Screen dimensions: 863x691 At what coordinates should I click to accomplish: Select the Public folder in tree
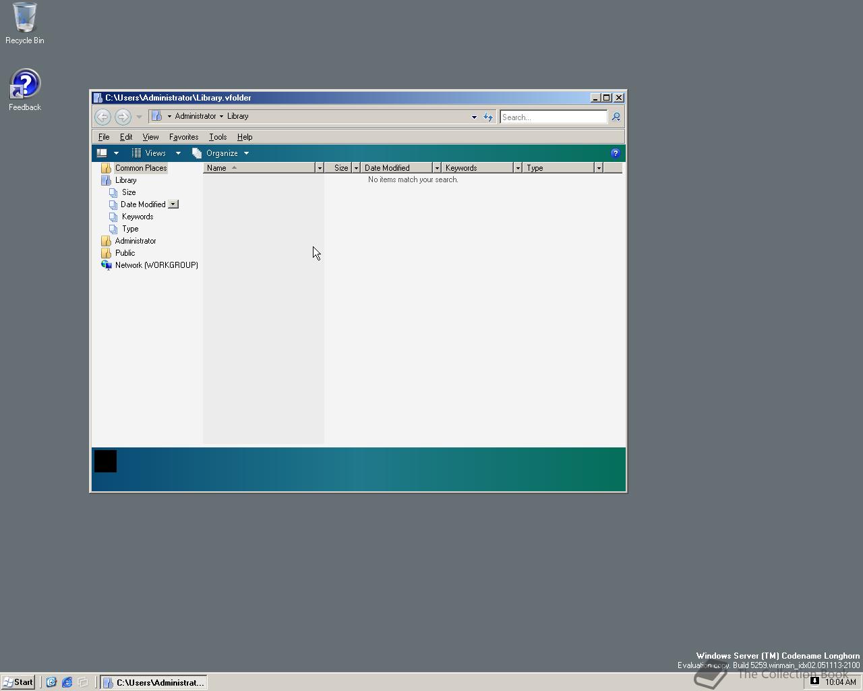pyautogui.click(x=125, y=253)
